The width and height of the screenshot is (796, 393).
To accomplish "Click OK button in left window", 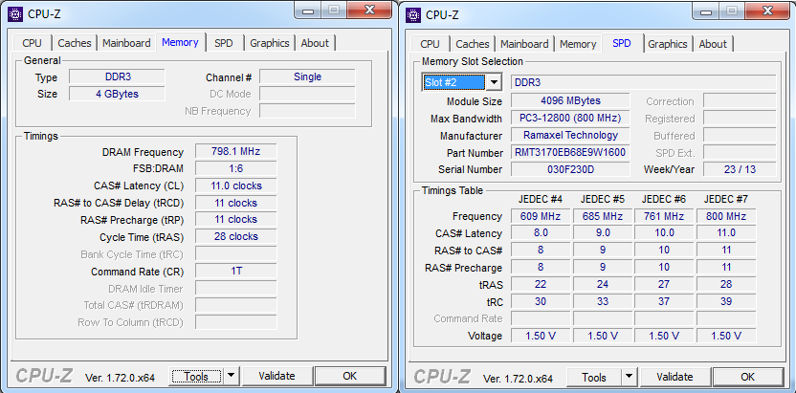I will [350, 376].
